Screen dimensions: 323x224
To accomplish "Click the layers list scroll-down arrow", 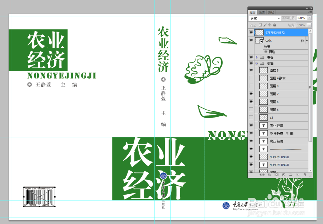I will pyautogui.click(x=310, y=170).
